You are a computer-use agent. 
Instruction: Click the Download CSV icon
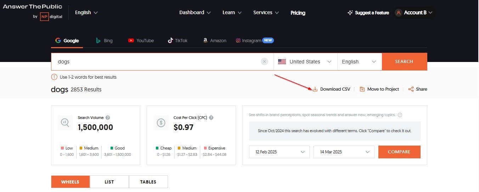coord(315,89)
